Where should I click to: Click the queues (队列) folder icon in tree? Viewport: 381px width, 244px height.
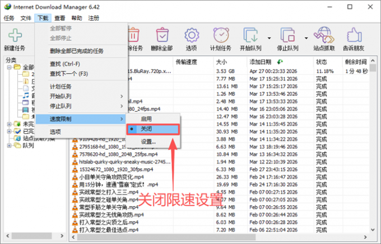tap(17, 145)
